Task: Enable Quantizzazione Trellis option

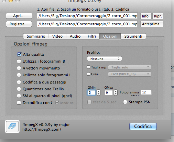Action: coord(19,89)
